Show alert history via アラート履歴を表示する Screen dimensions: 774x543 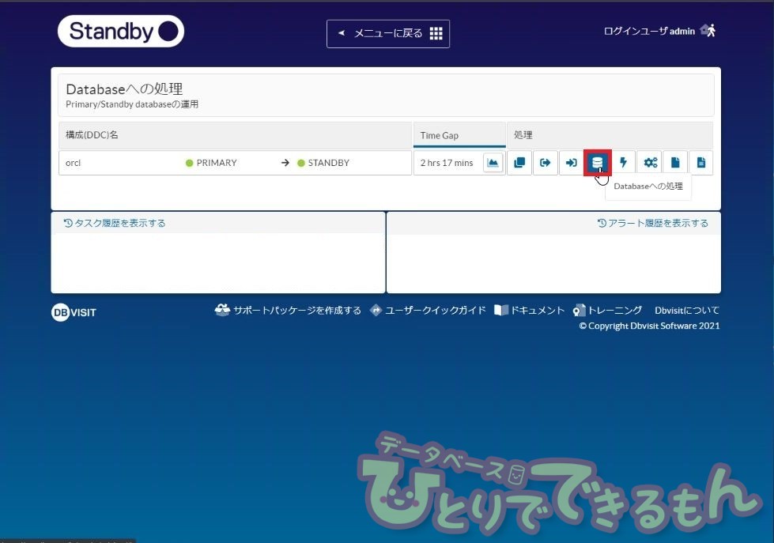[x=652, y=223]
